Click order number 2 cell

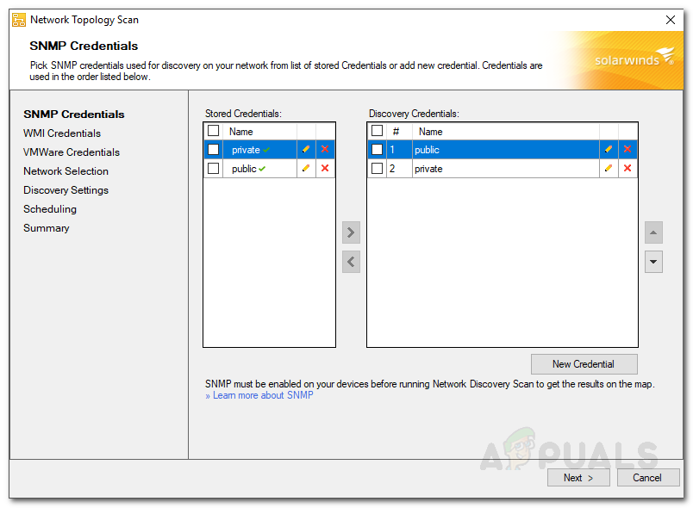pos(400,169)
